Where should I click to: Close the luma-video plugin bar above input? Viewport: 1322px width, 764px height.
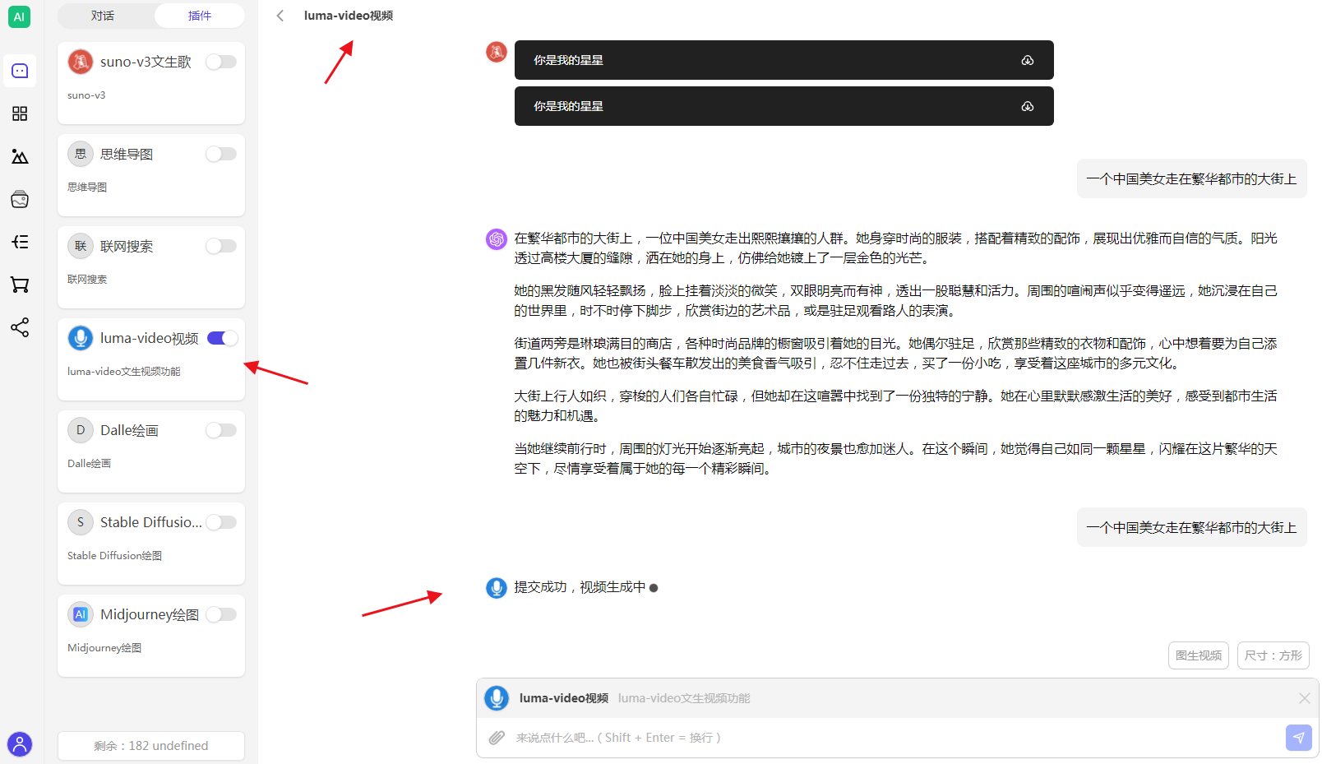(x=1305, y=698)
